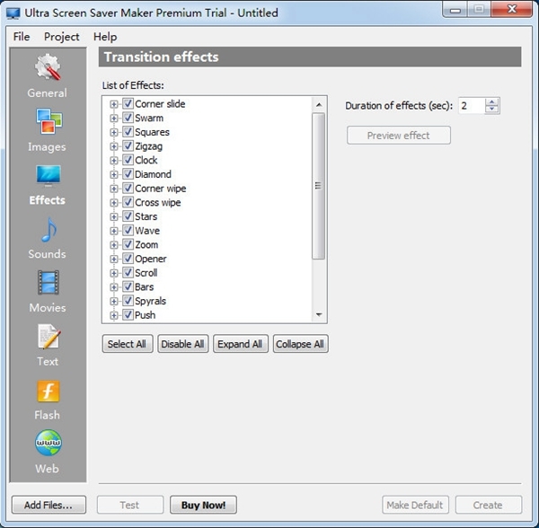Expand the Push tree node
Screen dimensions: 539x528
pyautogui.click(x=113, y=315)
